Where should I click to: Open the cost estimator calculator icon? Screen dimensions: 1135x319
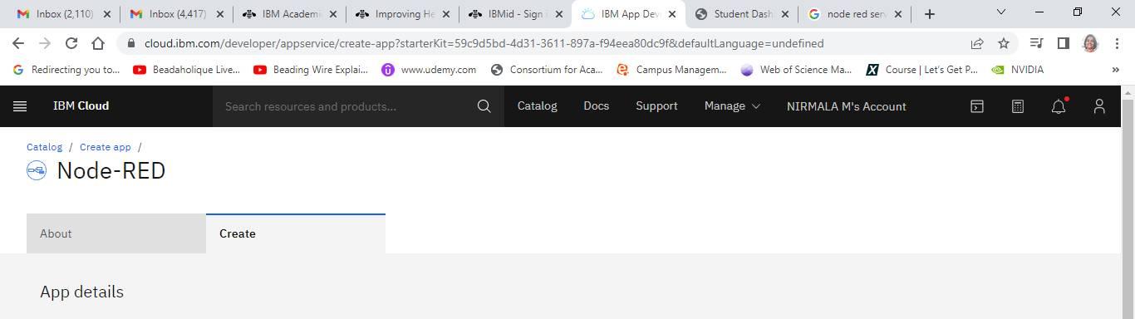coord(1018,106)
